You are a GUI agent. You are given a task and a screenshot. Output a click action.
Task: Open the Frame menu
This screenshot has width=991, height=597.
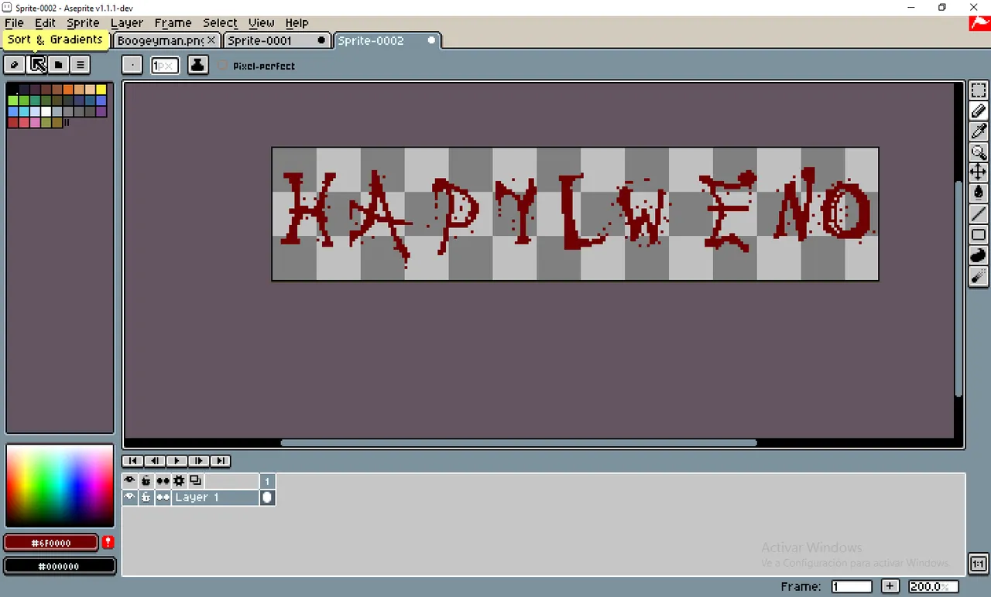[173, 23]
